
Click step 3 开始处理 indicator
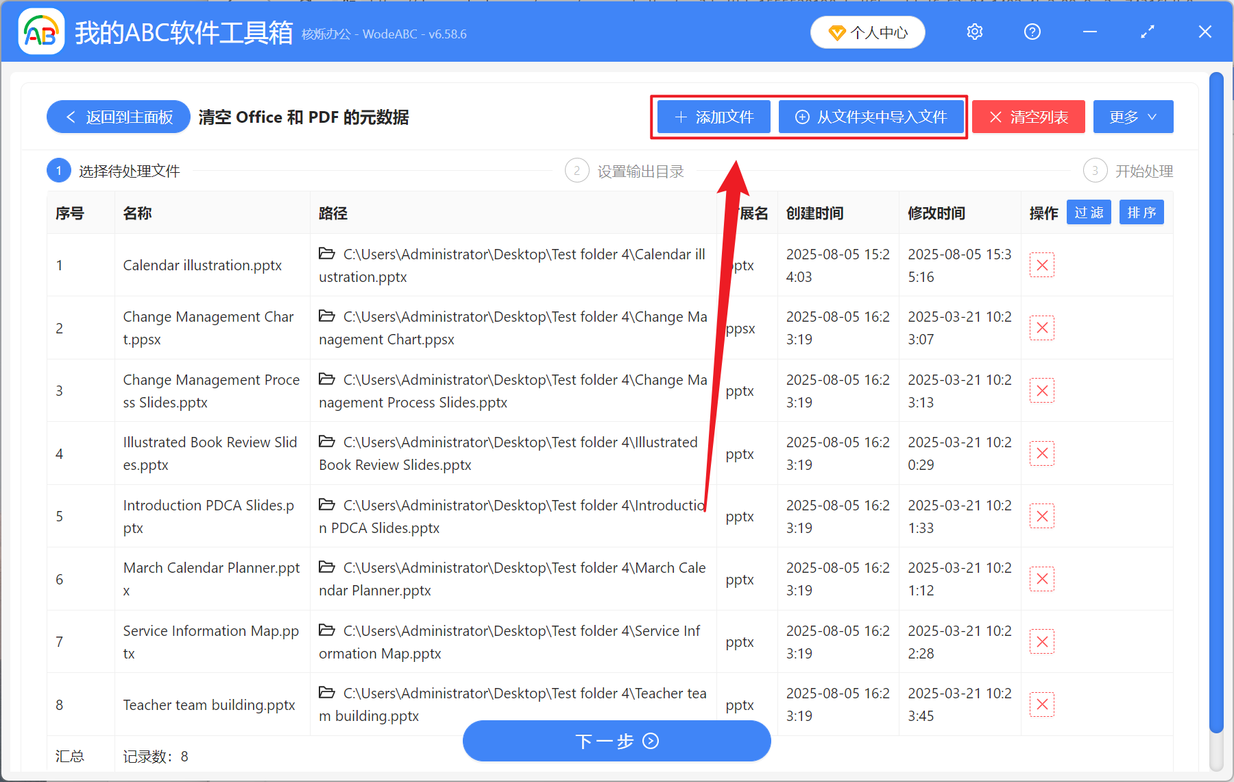coord(1095,170)
